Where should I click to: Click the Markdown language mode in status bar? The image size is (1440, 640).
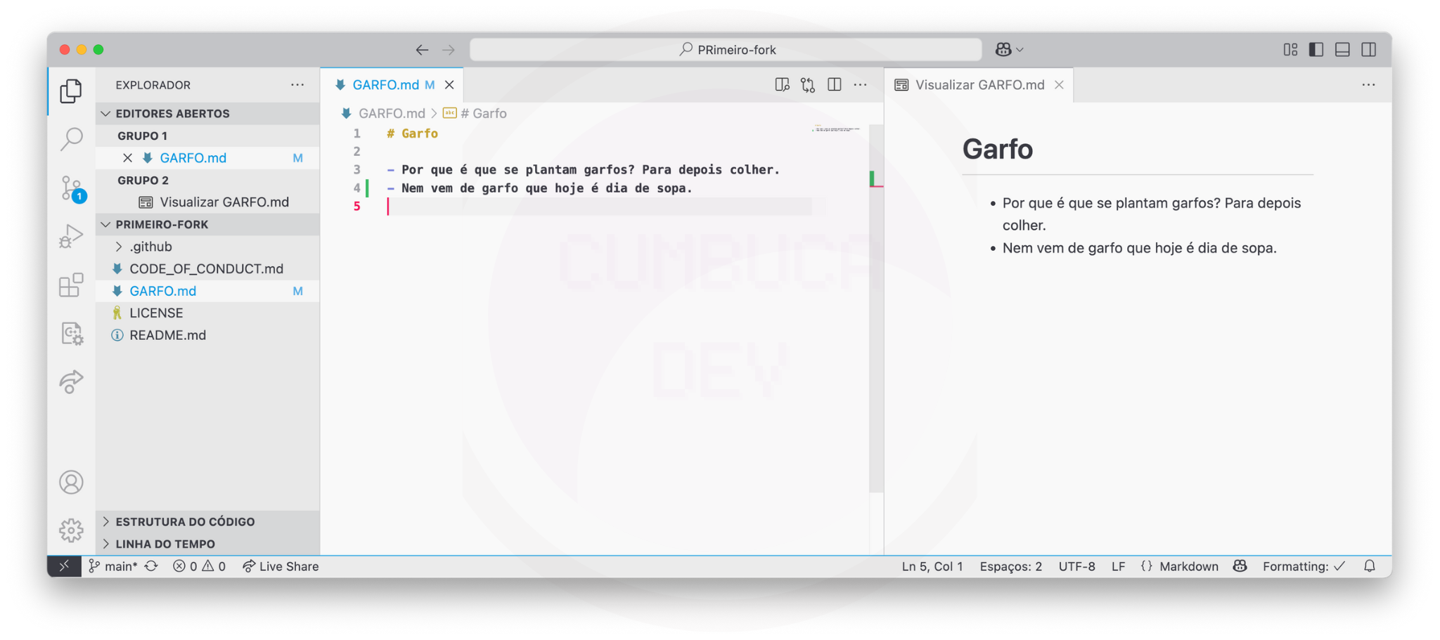(x=1188, y=566)
